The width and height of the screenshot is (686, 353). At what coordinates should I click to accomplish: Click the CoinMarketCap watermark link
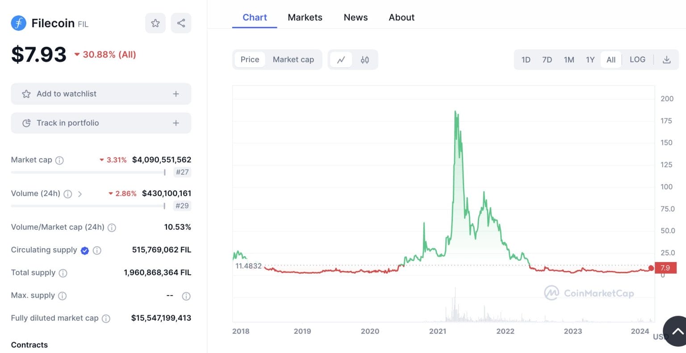(x=590, y=293)
